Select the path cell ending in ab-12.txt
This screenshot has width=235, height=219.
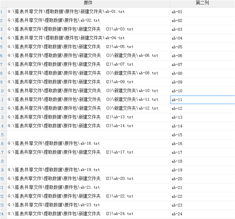coord(88,108)
